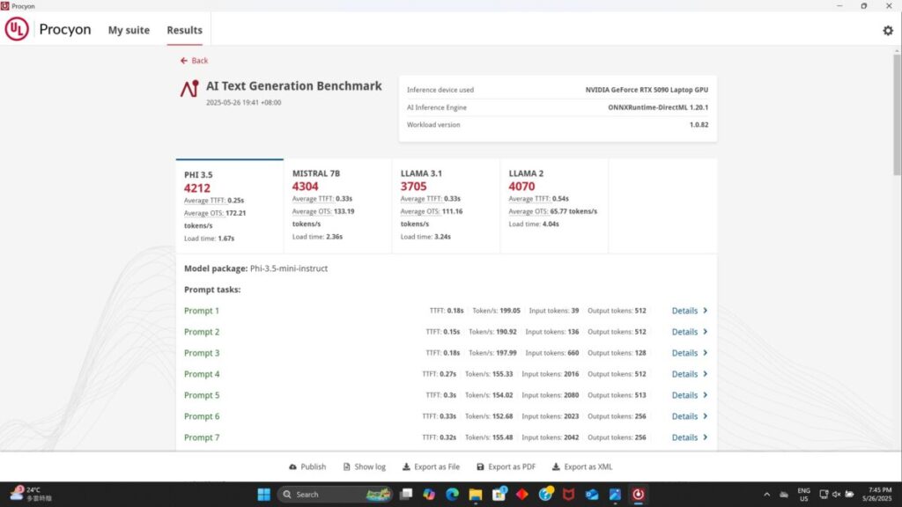Viewport: 902px width, 507px height.
Task: Expand Prompt 6 details chevron
Action: pos(706,416)
